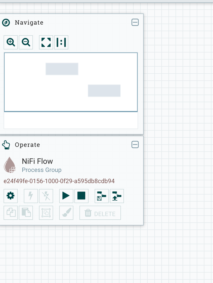The image size is (213, 283).
Task: Stop the process group with stop button
Action: (x=81, y=196)
